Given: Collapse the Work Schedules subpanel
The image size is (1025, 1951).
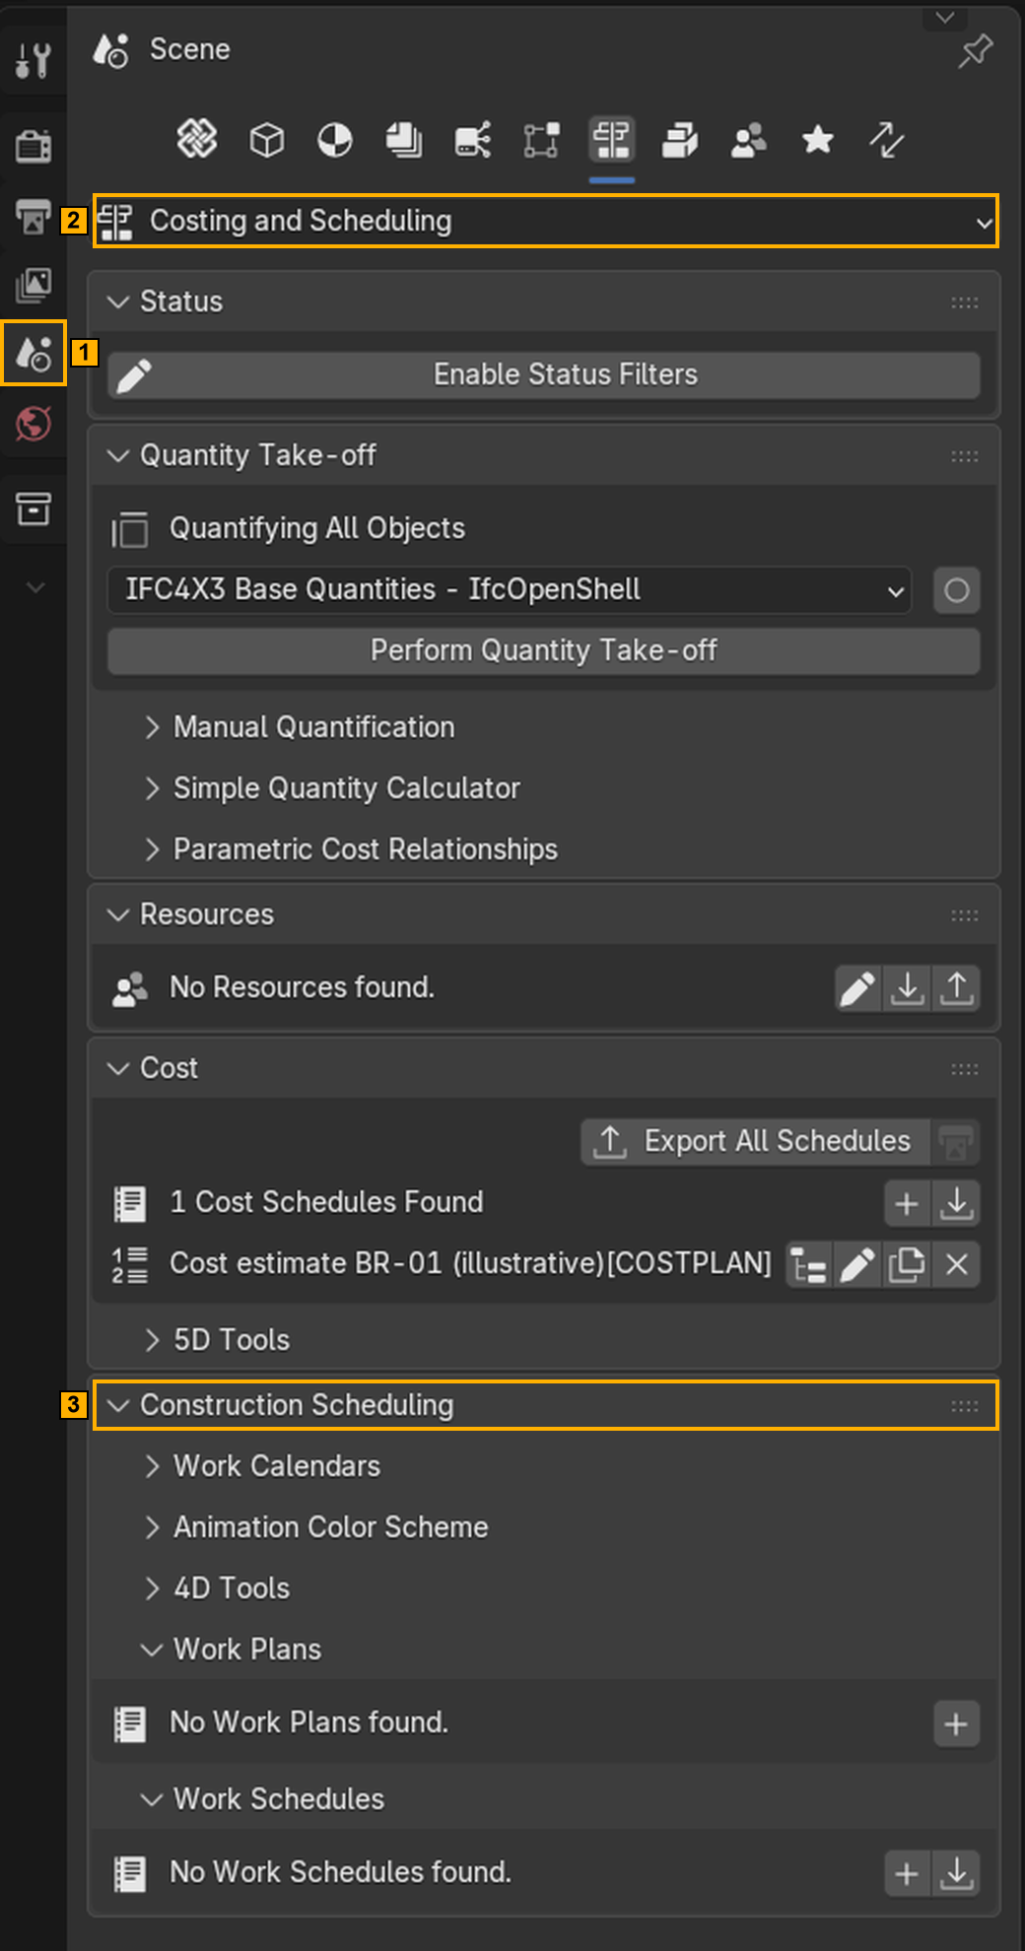Looking at the screenshot, I should click(264, 1799).
